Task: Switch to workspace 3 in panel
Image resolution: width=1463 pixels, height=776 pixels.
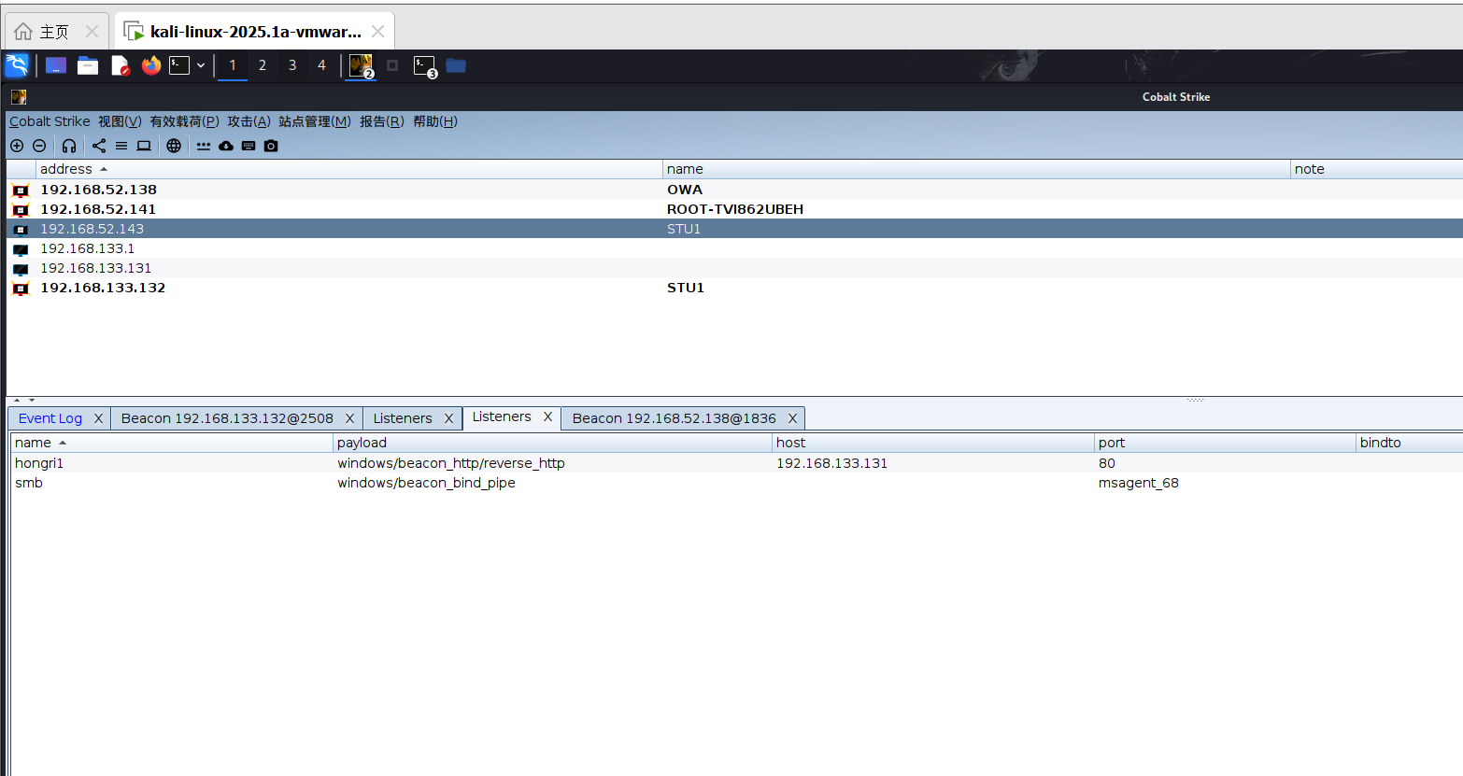Action: (x=292, y=65)
